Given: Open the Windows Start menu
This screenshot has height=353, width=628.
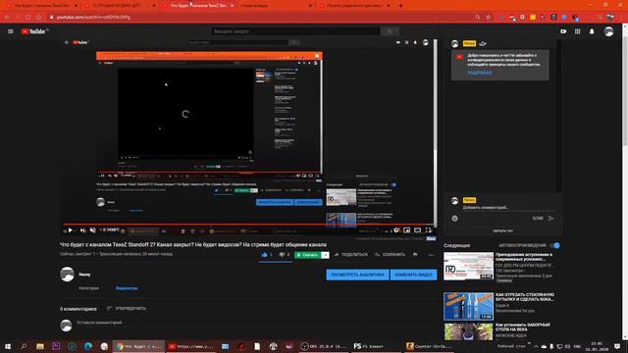Looking at the screenshot, I should coord(7,346).
